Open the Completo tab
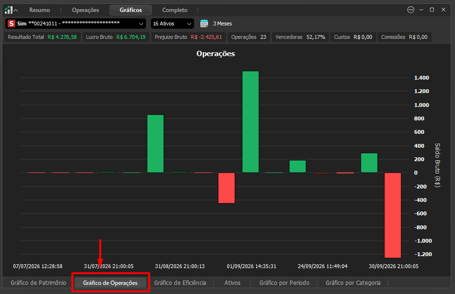Screen dimensions: 455x294 [175, 10]
